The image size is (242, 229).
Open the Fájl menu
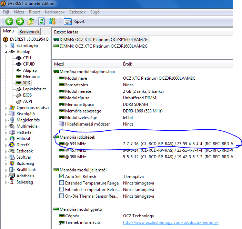coord(6,12)
